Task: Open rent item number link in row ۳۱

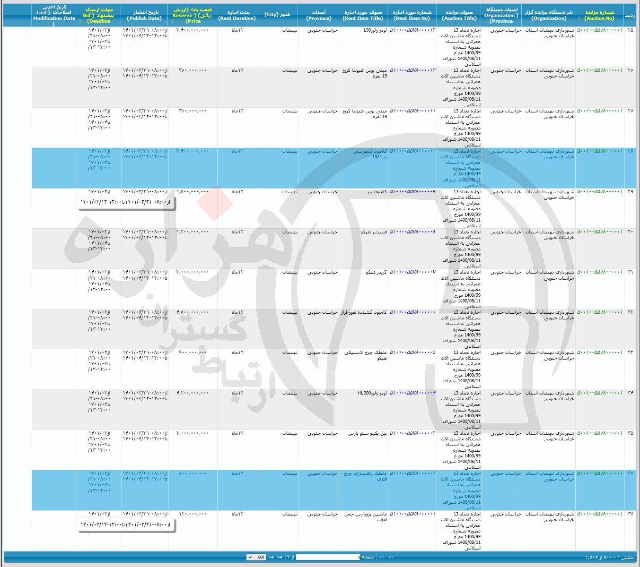Action: coord(412,272)
